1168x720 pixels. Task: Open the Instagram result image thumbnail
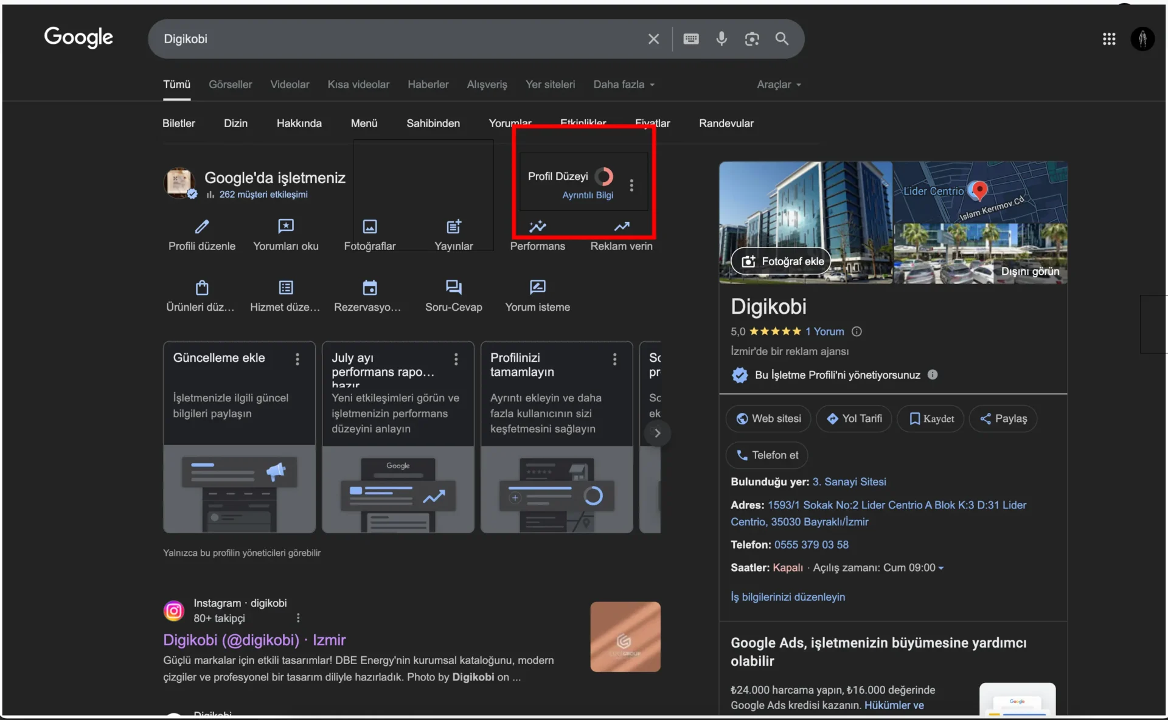pyautogui.click(x=625, y=637)
